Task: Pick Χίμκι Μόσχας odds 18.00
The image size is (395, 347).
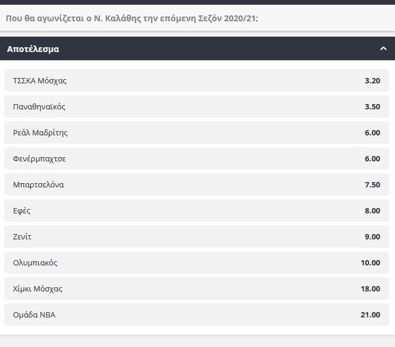Action: 197,288
